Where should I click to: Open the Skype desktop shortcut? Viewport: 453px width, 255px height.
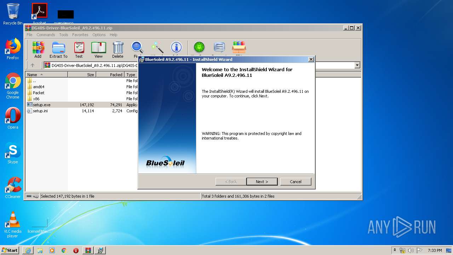click(13, 153)
